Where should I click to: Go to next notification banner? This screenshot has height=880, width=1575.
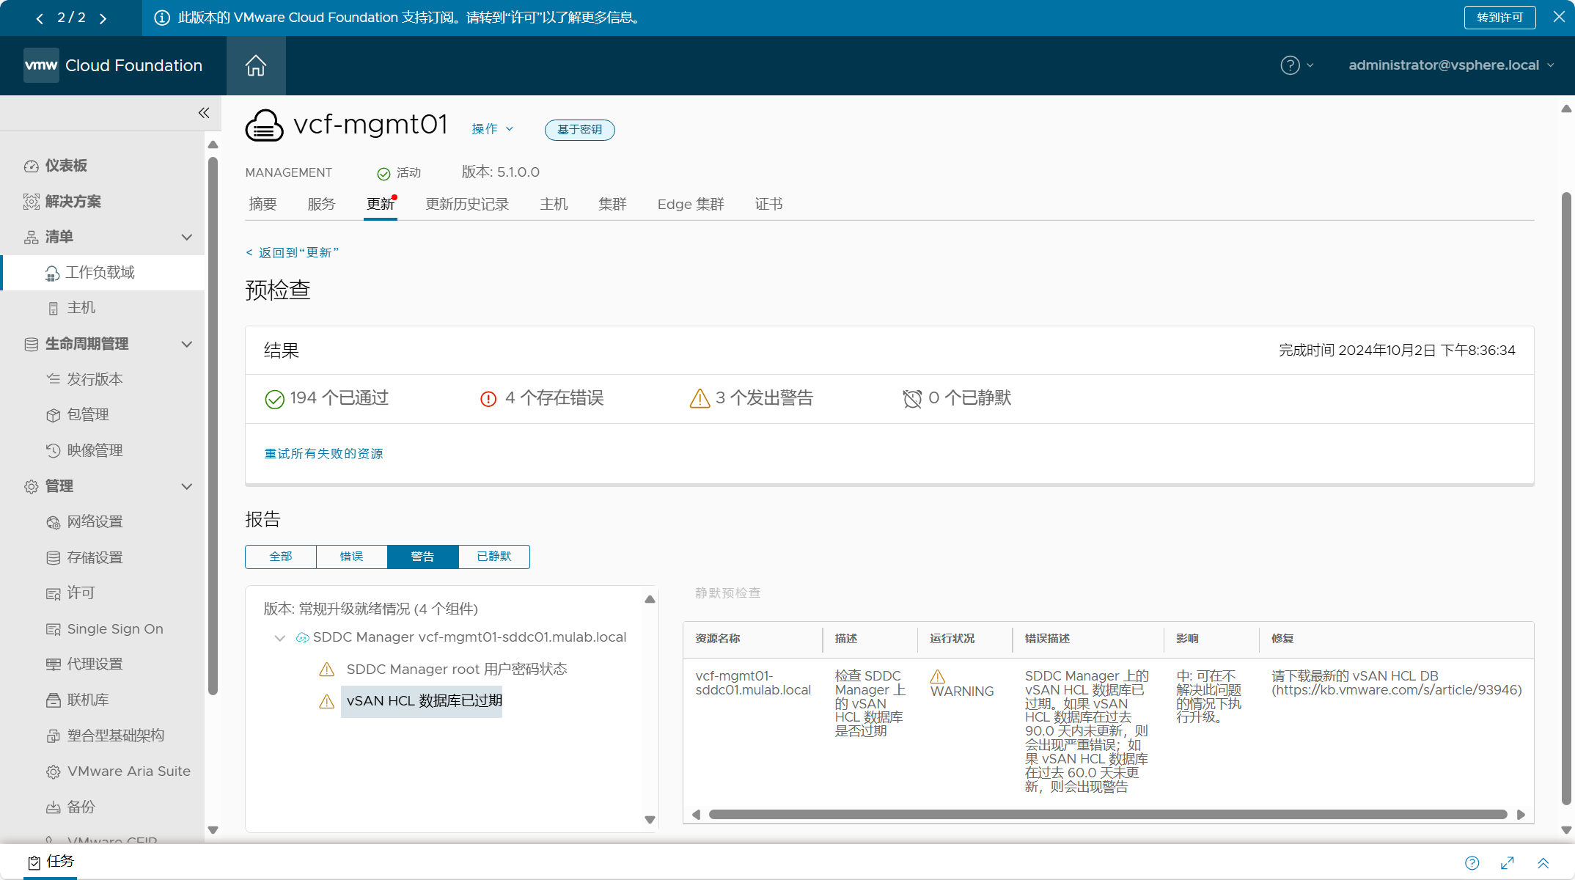tap(103, 18)
